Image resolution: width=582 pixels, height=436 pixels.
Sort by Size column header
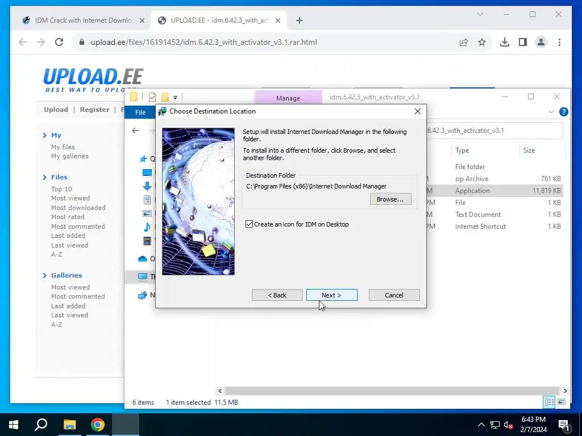click(x=529, y=150)
